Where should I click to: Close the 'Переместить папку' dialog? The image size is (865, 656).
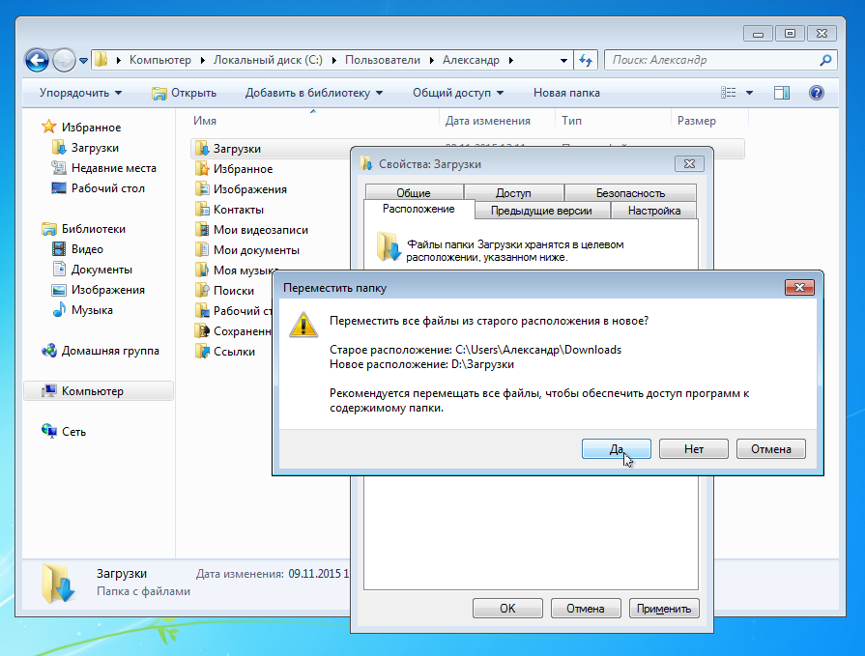coord(799,287)
